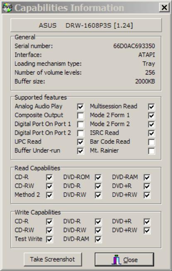Enable the Composite Output checkbox

(80, 116)
